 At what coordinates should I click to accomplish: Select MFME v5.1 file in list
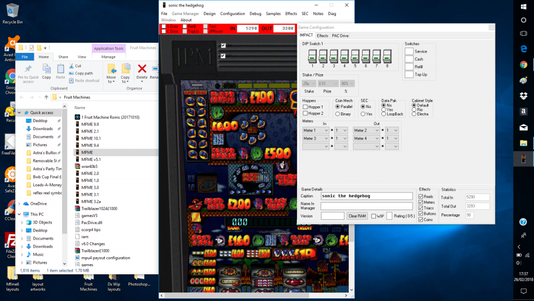pos(91,159)
